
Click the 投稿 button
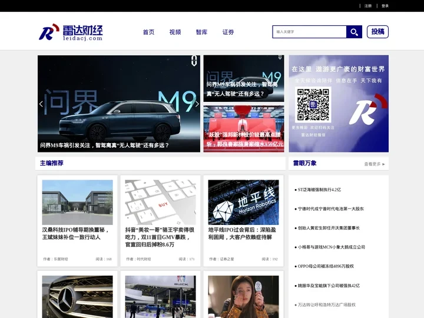click(377, 32)
